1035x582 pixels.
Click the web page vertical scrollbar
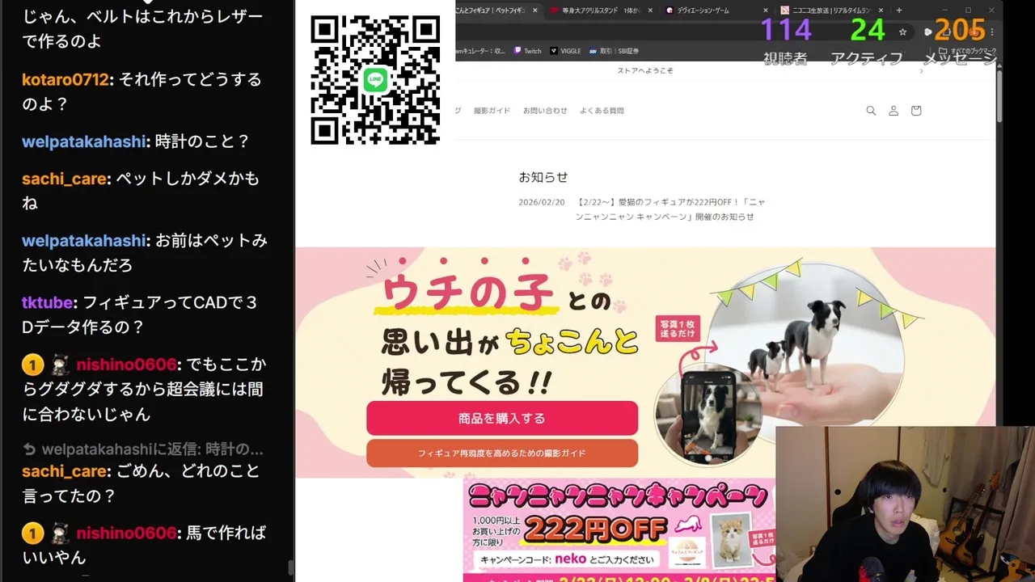(x=999, y=97)
